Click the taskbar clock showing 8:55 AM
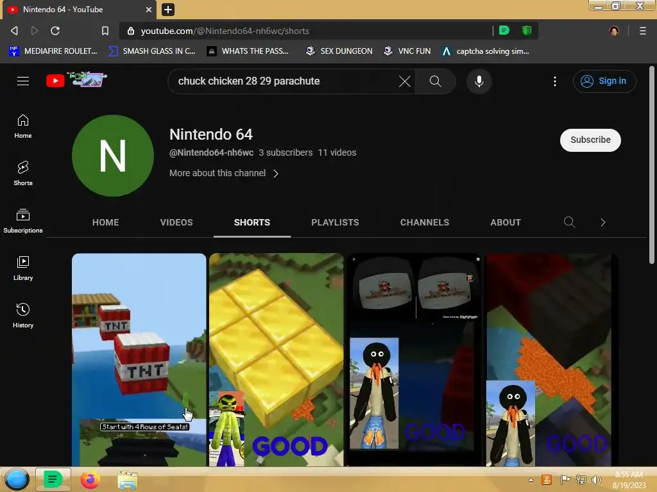The width and height of the screenshot is (657, 492). [x=629, y=479]
